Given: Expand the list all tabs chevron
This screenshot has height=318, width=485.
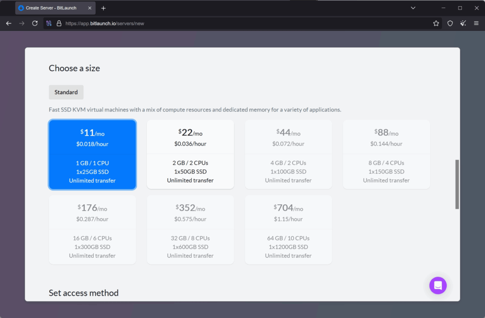Looking at the screenshot, I should (413, 8).
